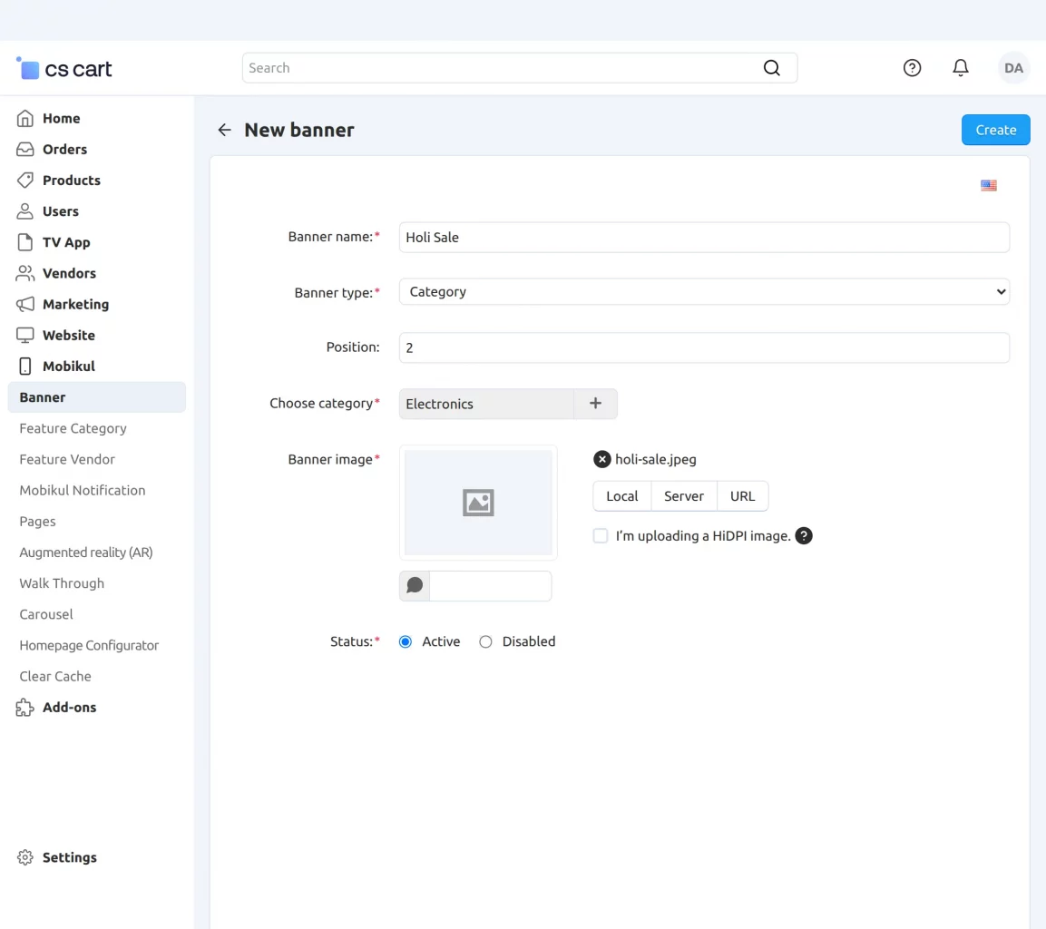Click the Create button

tap(995, 130)
